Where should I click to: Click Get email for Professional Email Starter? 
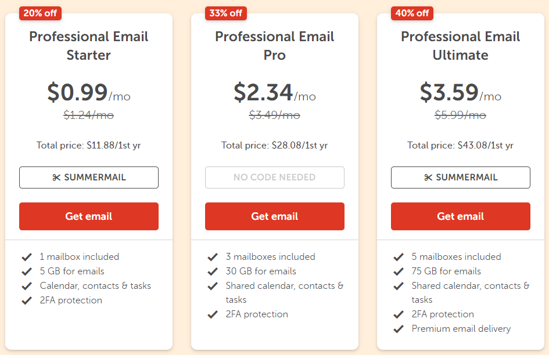click(88, 216)
